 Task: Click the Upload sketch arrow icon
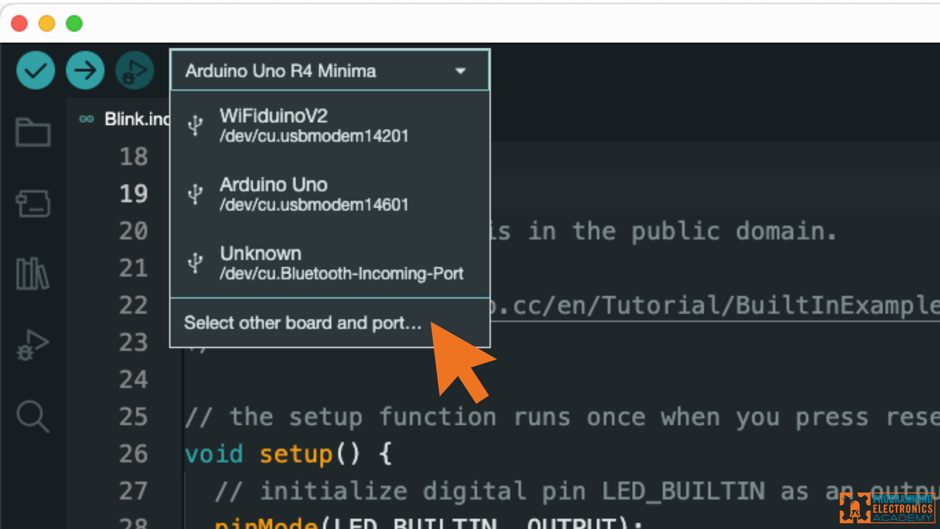85,70
